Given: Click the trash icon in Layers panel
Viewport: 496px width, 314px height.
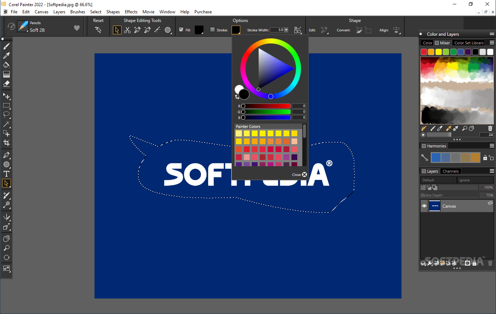Looking at the screenshot, I should click(x=490, y=263).
